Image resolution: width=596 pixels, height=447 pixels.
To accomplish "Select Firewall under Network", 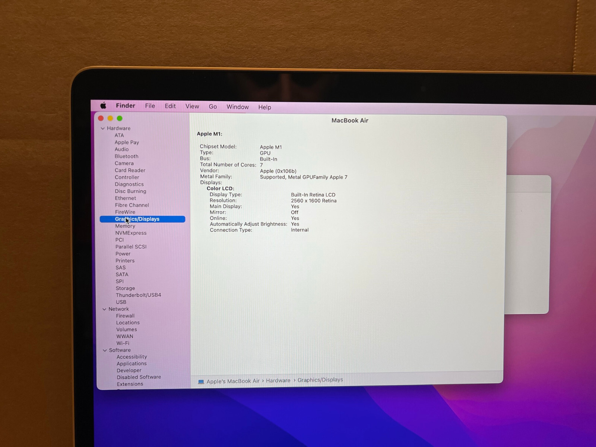I will [x=125, y=316].
